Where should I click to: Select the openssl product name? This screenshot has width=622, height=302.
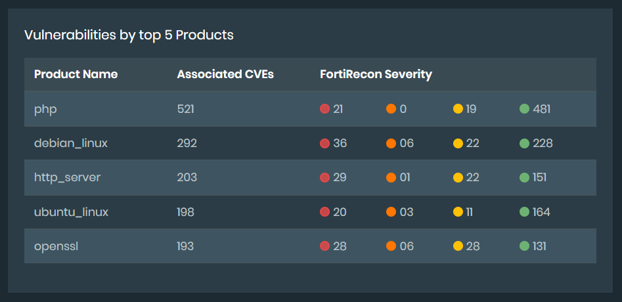55,246
